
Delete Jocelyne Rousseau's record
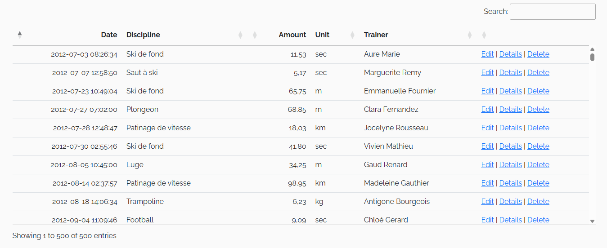point(538,128)
